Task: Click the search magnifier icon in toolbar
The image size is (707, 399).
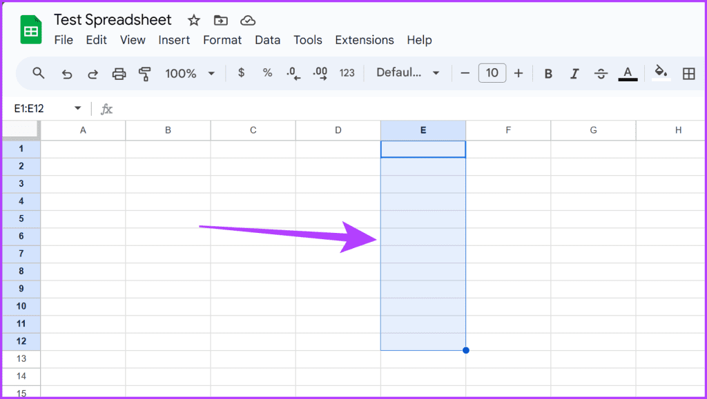Action: 39,73
